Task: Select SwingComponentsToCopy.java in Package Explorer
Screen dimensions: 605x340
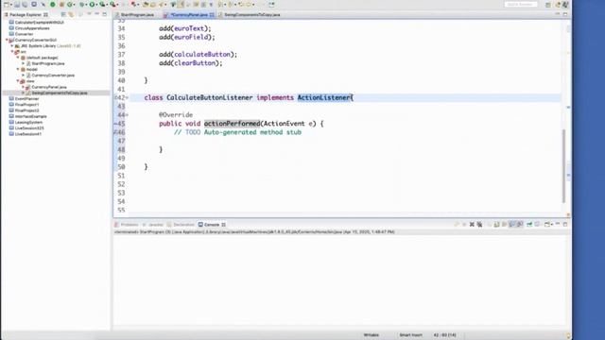Action: (59, 93)
